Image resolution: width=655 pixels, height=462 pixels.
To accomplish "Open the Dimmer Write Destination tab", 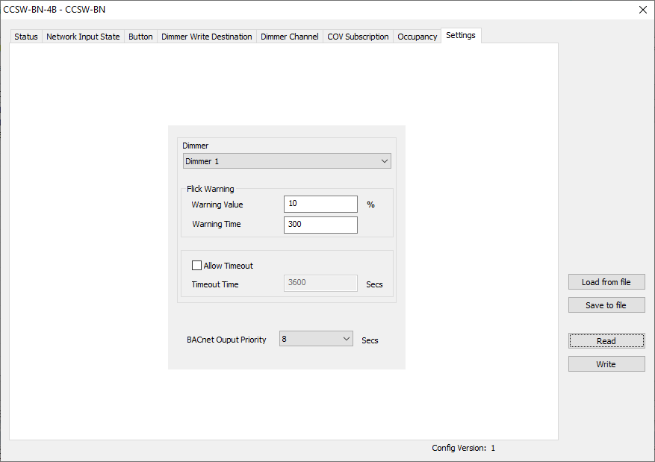I will (x=207, y=37).
